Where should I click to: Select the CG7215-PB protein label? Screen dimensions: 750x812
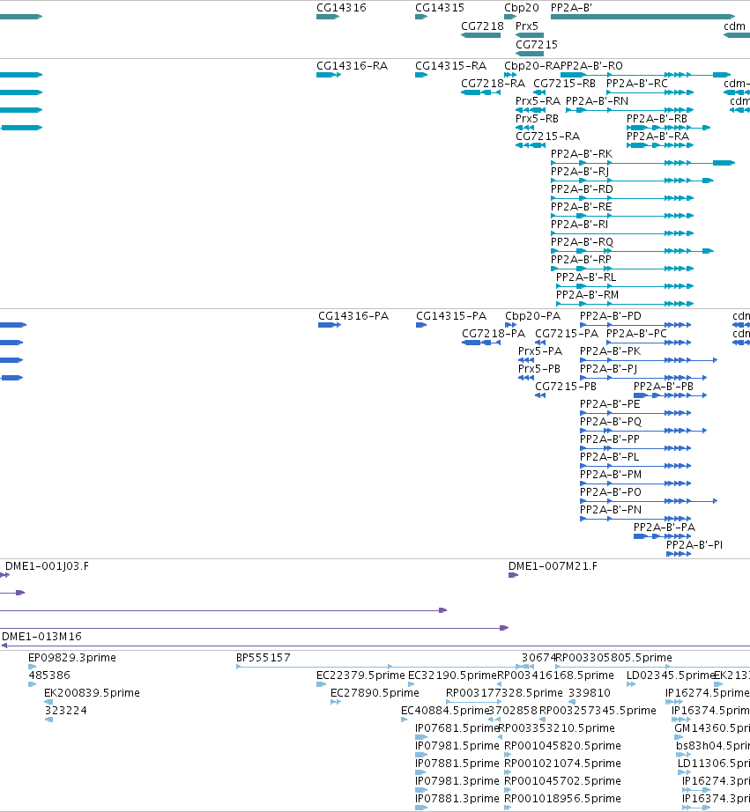pyautogui.click(x=566, y=387)
